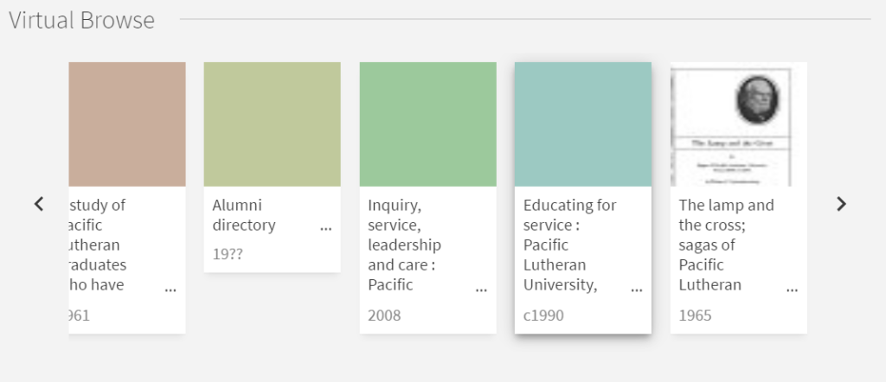Image resolution: width=886 pixels, height=382 pixels.
Task: Click the Virtual Browse section heading
Action: [x=82, y=21]
